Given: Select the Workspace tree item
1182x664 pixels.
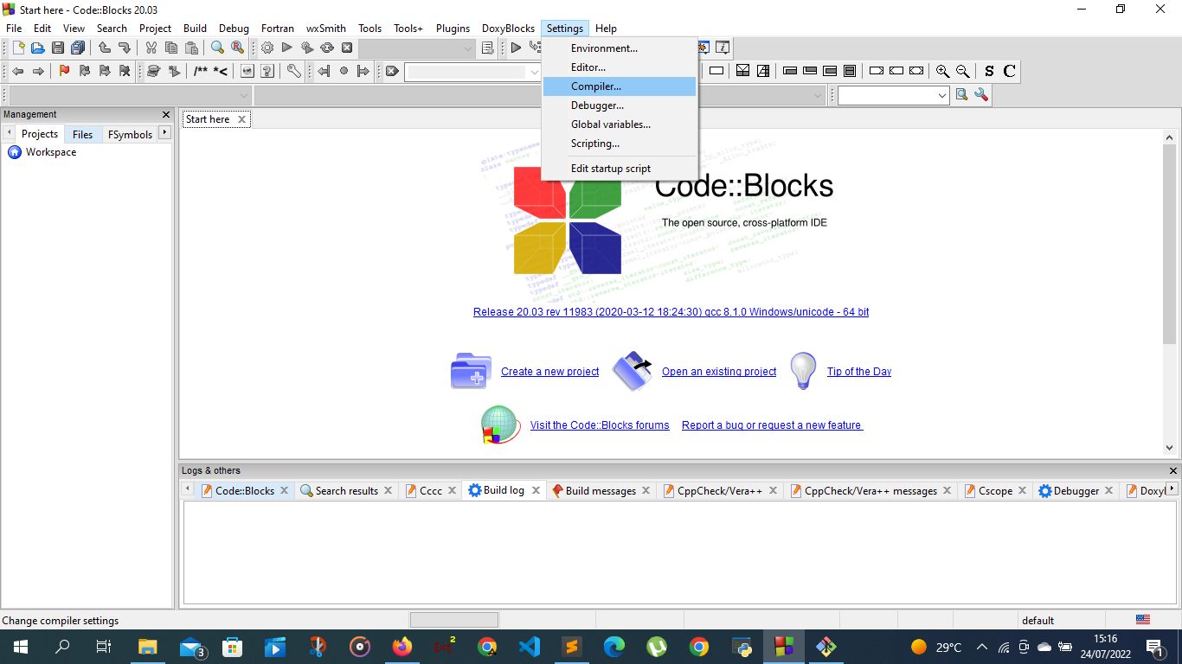Looking at the screenshot, I should click(x=51, y=152).
